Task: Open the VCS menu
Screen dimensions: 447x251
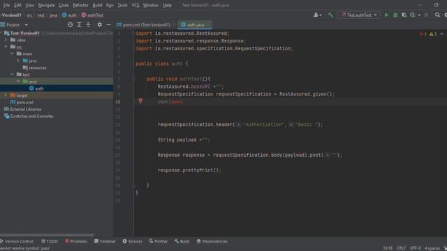Action: click(x=135, y=5)
